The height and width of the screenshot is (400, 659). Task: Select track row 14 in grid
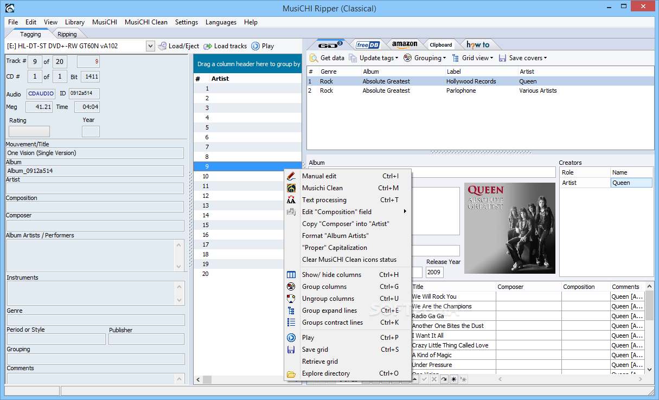coord(247,215)
